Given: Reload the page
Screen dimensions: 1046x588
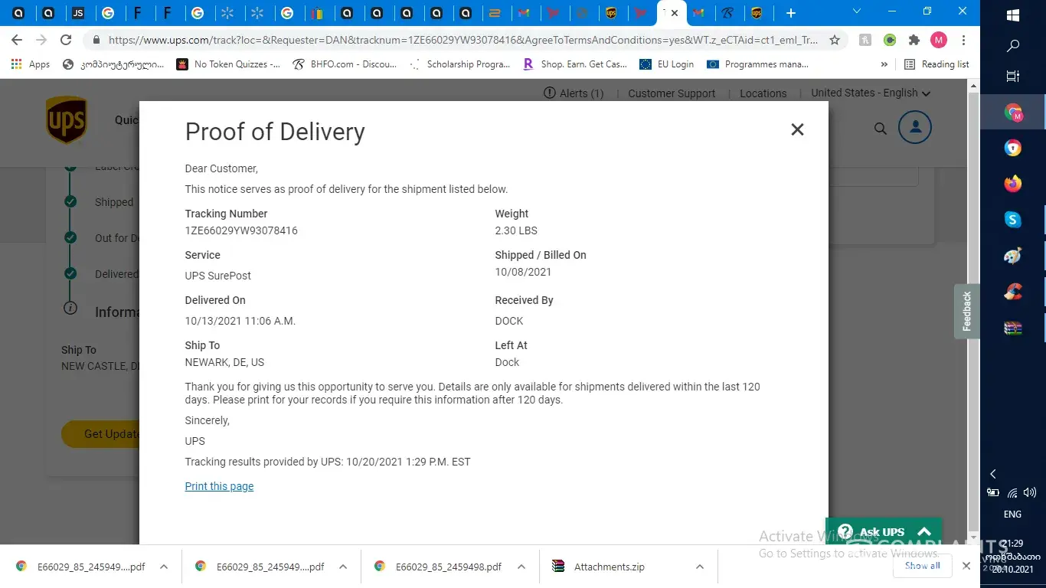Looking at the screenshot, I should 66,40.
